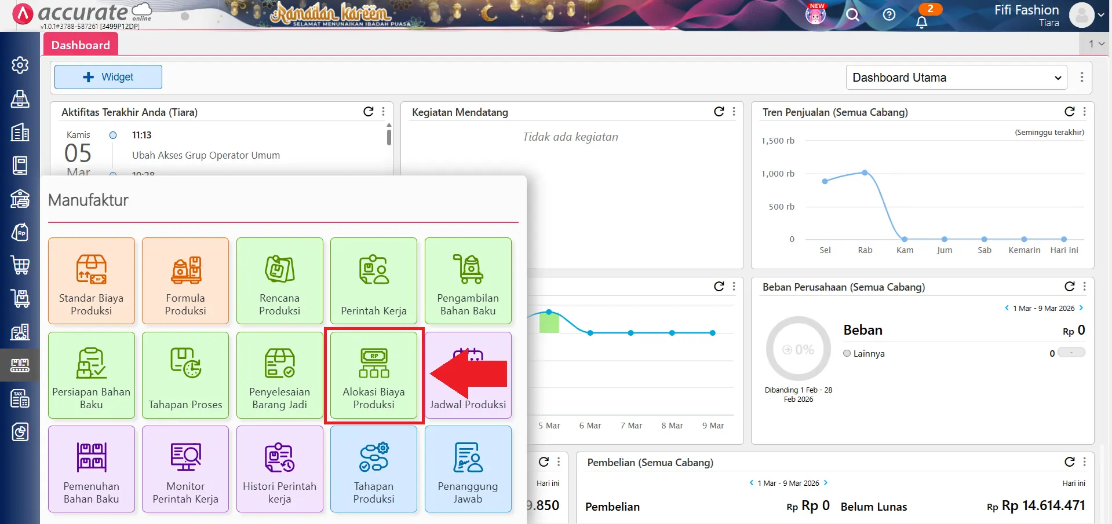Open Standar Biaya Produksi tile

[92, 281]
